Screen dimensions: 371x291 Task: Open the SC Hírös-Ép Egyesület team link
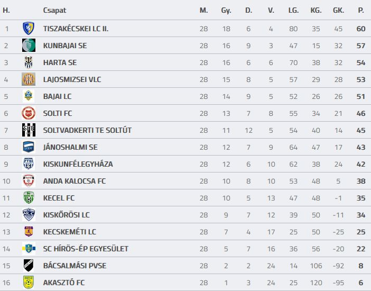click(86, 249)
